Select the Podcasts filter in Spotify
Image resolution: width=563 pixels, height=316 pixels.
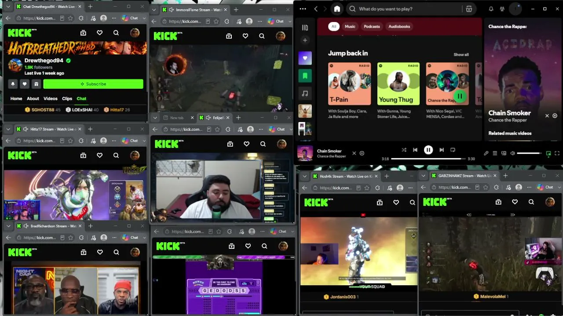[x=372, y=26]
